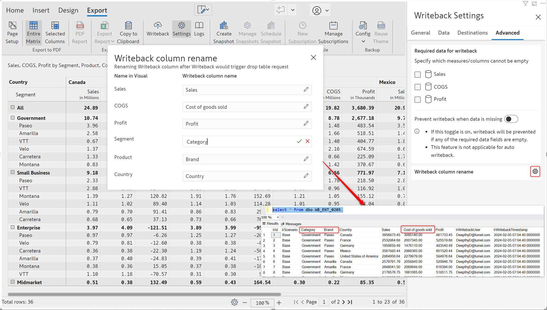Open the Design ribbon tab
This screenshot has width=547, height=310.
pyautogui.click(x=68, y=10)
